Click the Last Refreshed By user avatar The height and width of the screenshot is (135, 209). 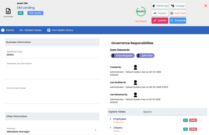[135, 95]
